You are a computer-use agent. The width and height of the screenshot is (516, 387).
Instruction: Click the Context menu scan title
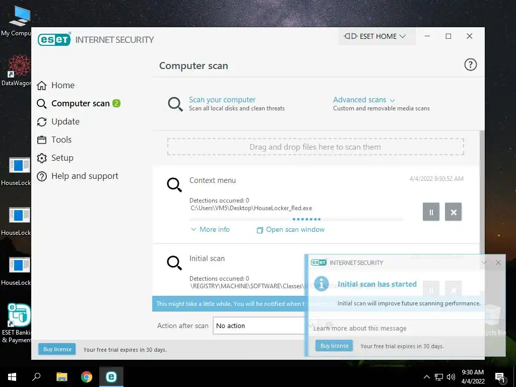click(213, 180)
